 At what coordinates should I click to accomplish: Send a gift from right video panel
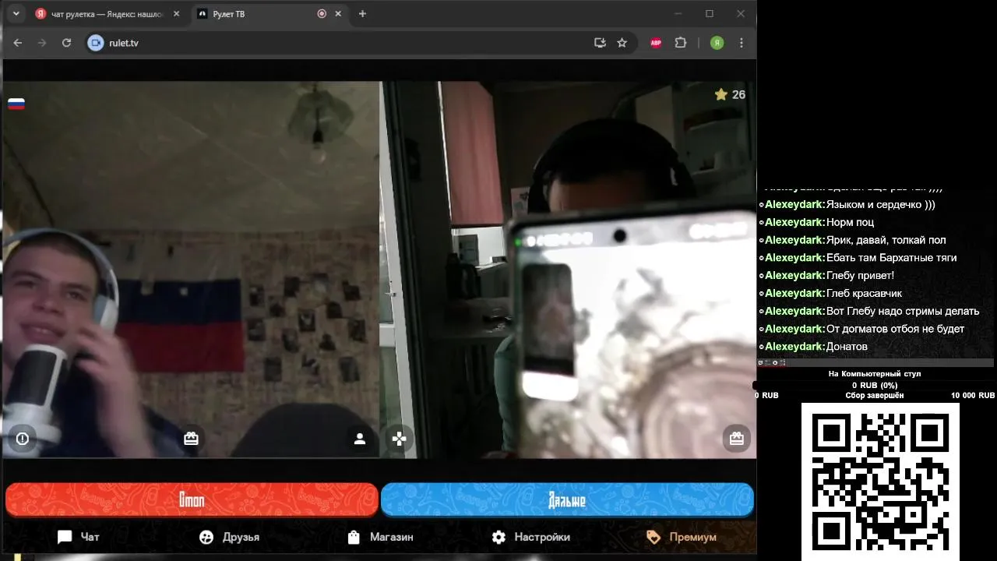[x=737, y=439]
